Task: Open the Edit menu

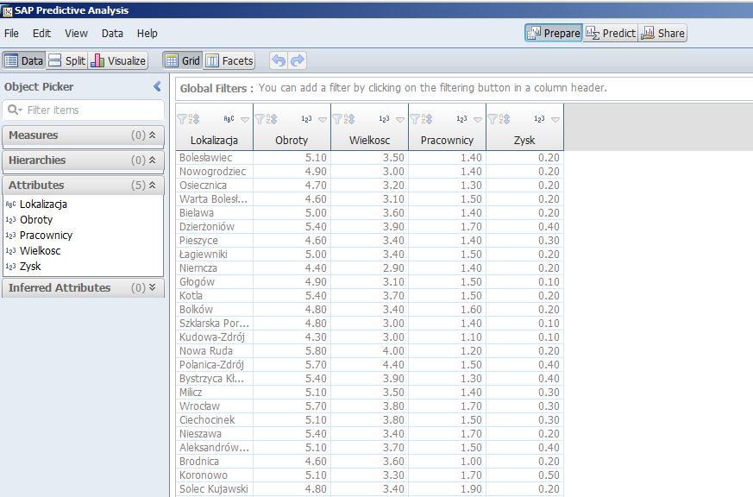Action: 41,33
